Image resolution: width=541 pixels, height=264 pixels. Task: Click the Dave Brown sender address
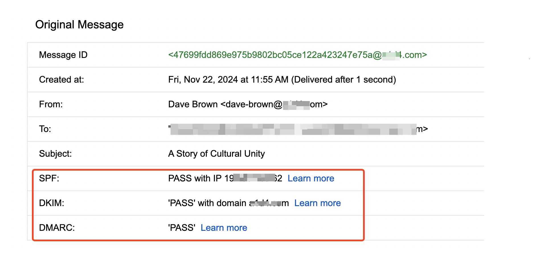pos(248,104)
